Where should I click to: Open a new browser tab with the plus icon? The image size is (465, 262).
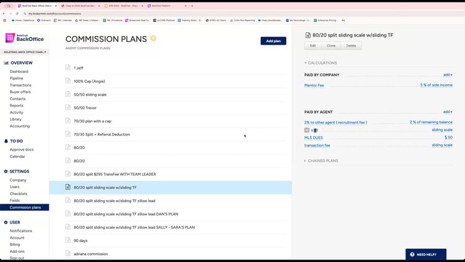pos(192,6)
